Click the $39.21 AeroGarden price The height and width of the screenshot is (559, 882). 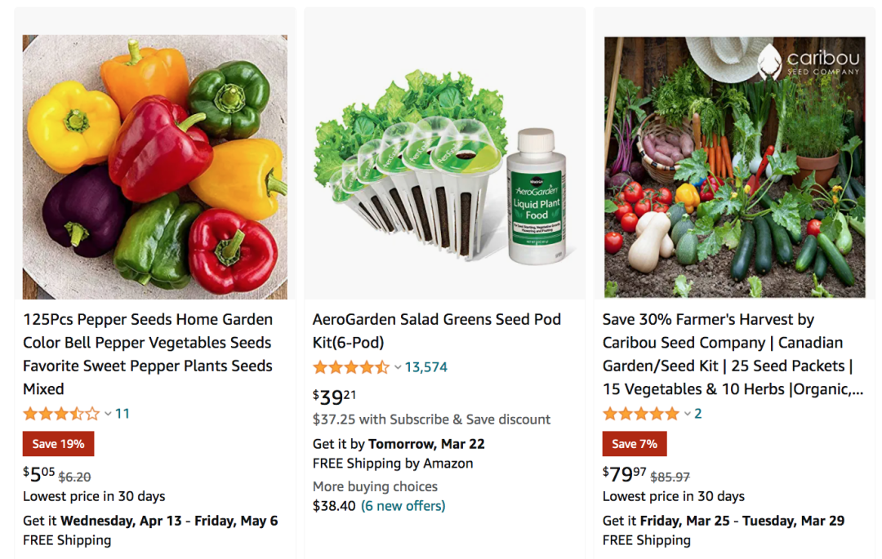335,397
